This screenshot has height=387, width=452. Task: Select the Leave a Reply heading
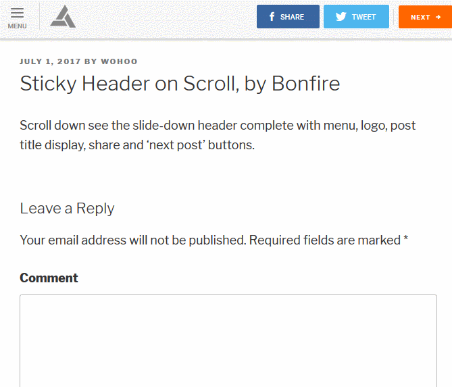pos(67,208)
